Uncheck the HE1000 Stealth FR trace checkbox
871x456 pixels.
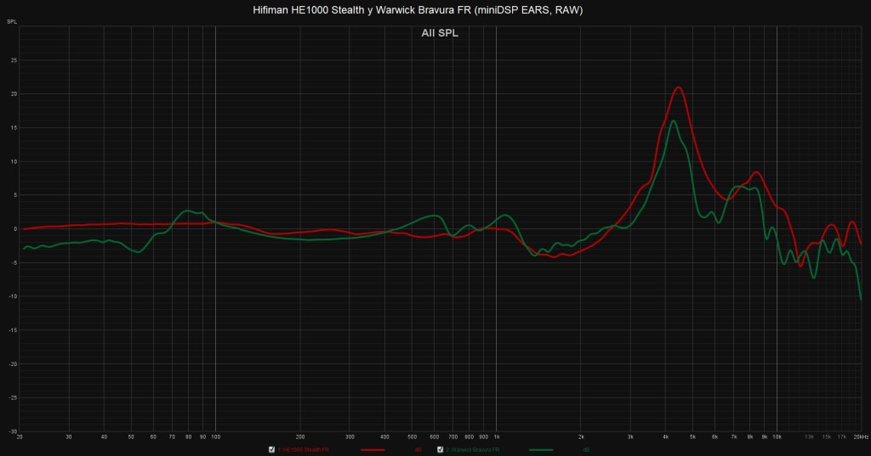click(271, 449)
